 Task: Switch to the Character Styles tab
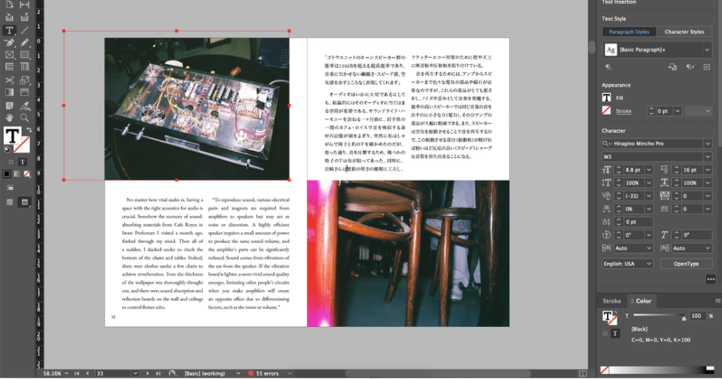[x=684, y=31]
